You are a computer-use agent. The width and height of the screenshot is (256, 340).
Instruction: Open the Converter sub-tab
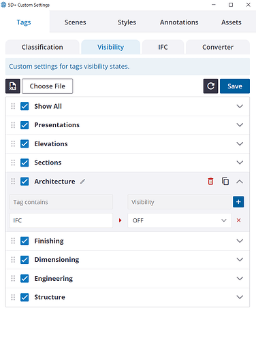pyautogui.click(x=218, y=47)
